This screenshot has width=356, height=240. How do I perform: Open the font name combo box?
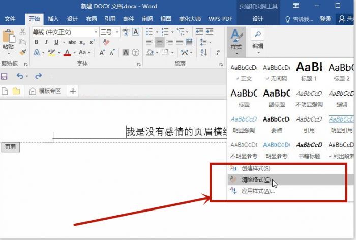pyautogui.click(x=65, y=32)
